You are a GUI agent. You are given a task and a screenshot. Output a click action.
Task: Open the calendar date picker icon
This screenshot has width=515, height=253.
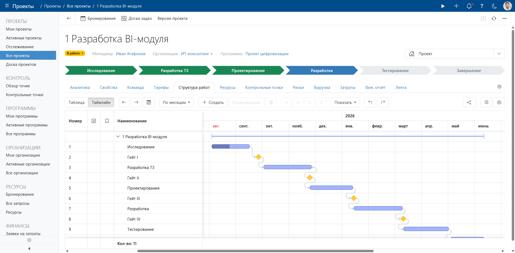tap(149, 102)
